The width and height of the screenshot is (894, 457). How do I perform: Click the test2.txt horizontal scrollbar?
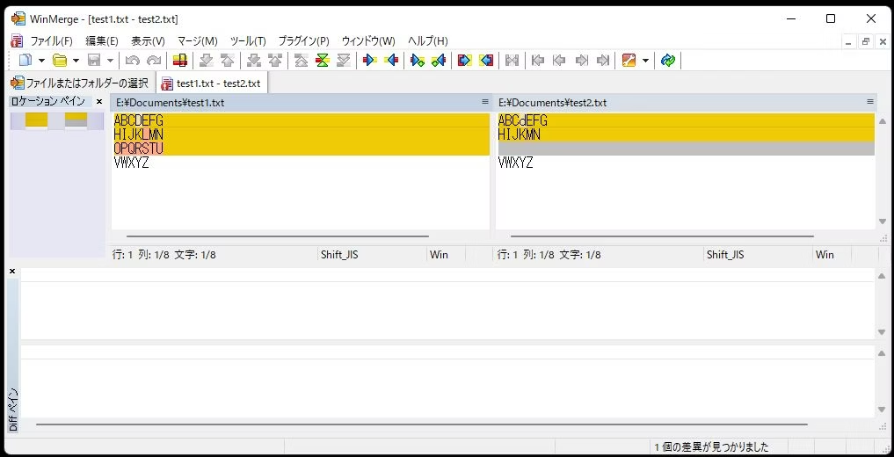click(662, 236)
